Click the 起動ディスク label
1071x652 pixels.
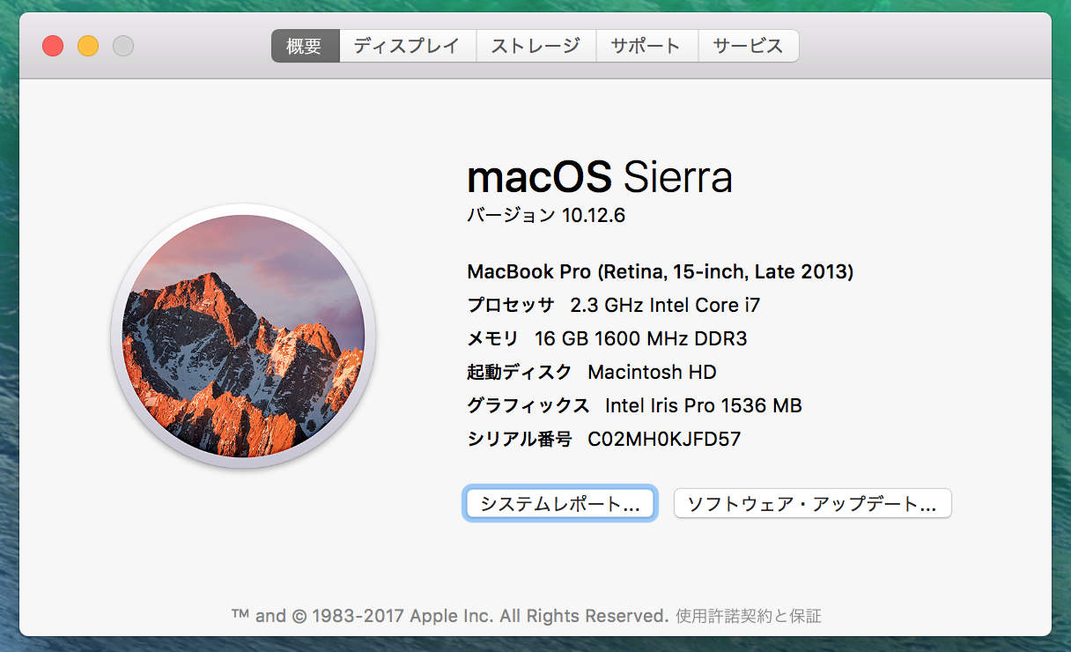[x=520, y=373]
